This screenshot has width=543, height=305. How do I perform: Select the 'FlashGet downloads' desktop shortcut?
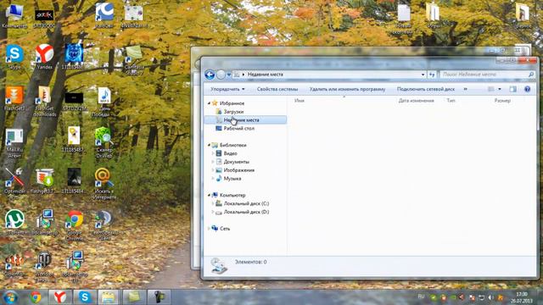pyautogui.click(x=44, y=101)
